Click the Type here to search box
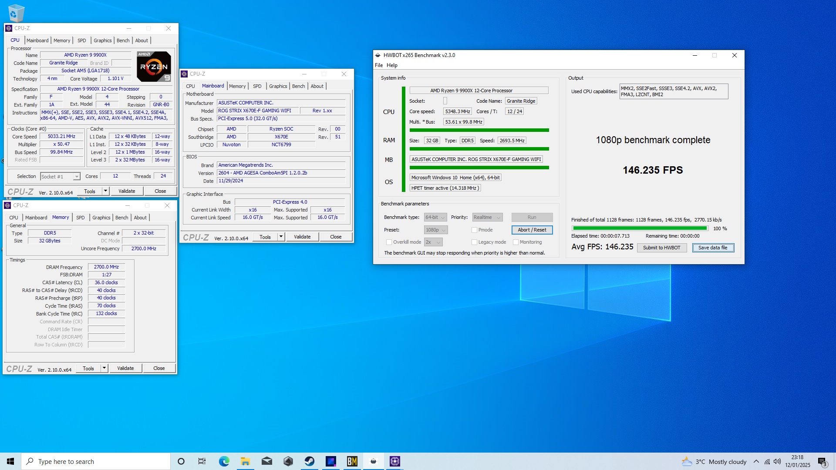 pos(96,461)
